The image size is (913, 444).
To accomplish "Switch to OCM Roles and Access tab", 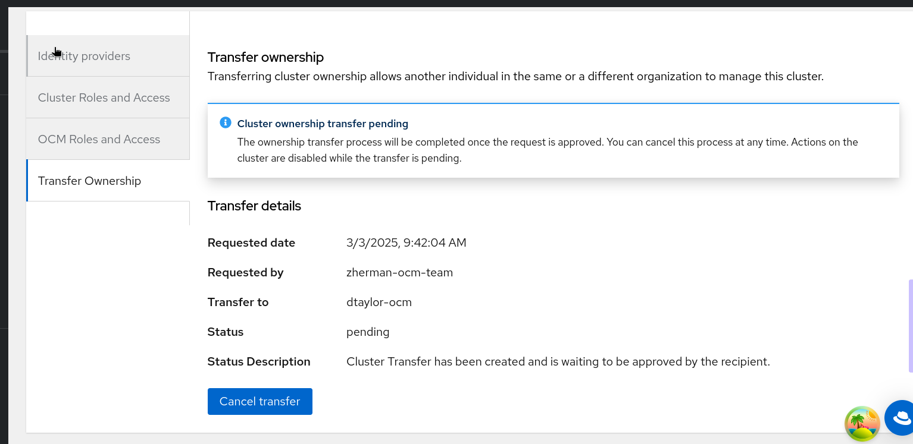I will (99, 139).
